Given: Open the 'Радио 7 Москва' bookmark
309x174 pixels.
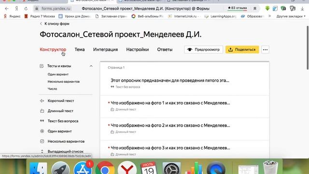Looking at the screenshot, I should (40, 16).
